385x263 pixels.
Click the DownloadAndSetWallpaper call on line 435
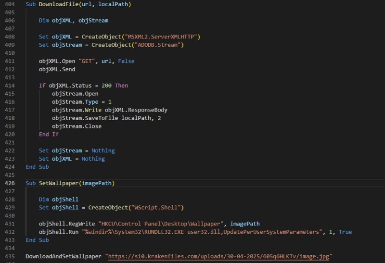(x=64, y=256)
